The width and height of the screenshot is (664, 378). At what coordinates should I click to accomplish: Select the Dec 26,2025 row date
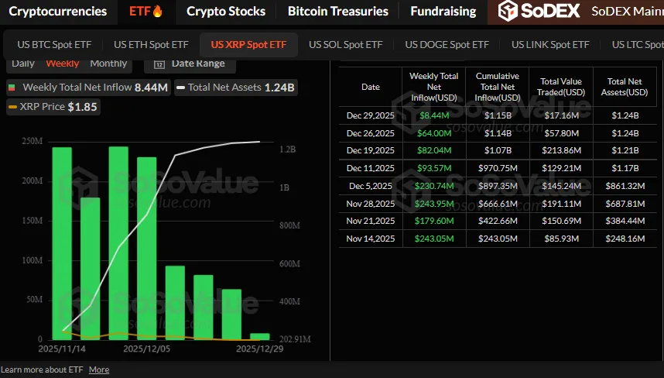[371, 133]
